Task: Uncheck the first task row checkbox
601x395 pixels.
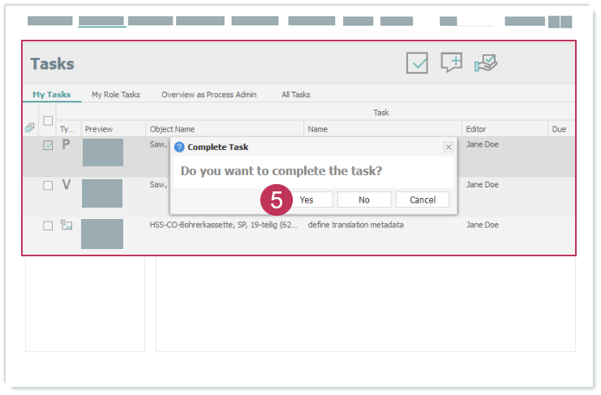Action: pyautogui.click(x=48, y=146)
